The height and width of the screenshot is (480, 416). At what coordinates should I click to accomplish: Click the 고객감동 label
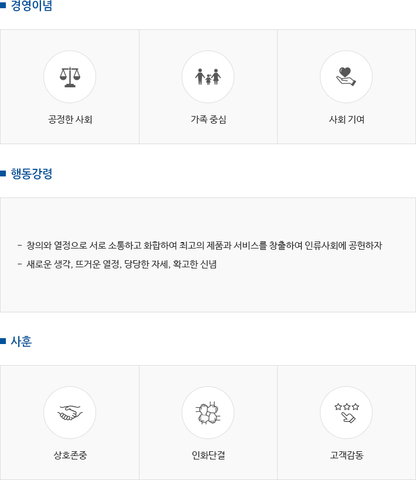point(346,455)
